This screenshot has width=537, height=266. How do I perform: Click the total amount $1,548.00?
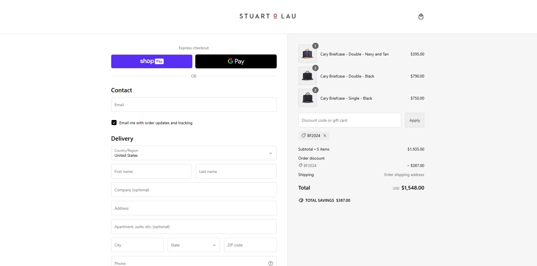click(413, 188)
